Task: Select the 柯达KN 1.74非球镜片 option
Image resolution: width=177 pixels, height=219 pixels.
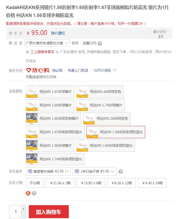Action: tap(101, 105)
